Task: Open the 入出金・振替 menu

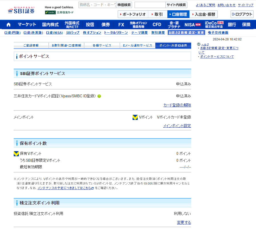Action: coord(203,14)
